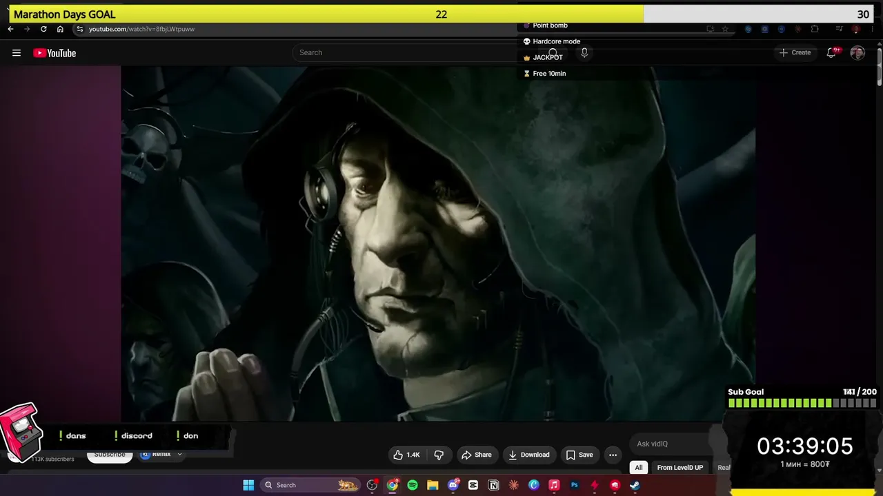
Task: Click the Ask vidIQ input field
Action: tap(669, 444)
